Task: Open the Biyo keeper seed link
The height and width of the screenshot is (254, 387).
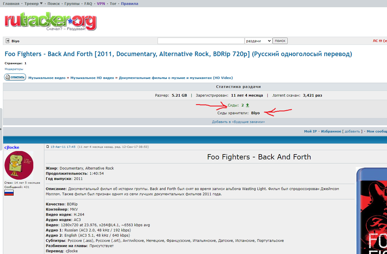Action: point(255,113)
